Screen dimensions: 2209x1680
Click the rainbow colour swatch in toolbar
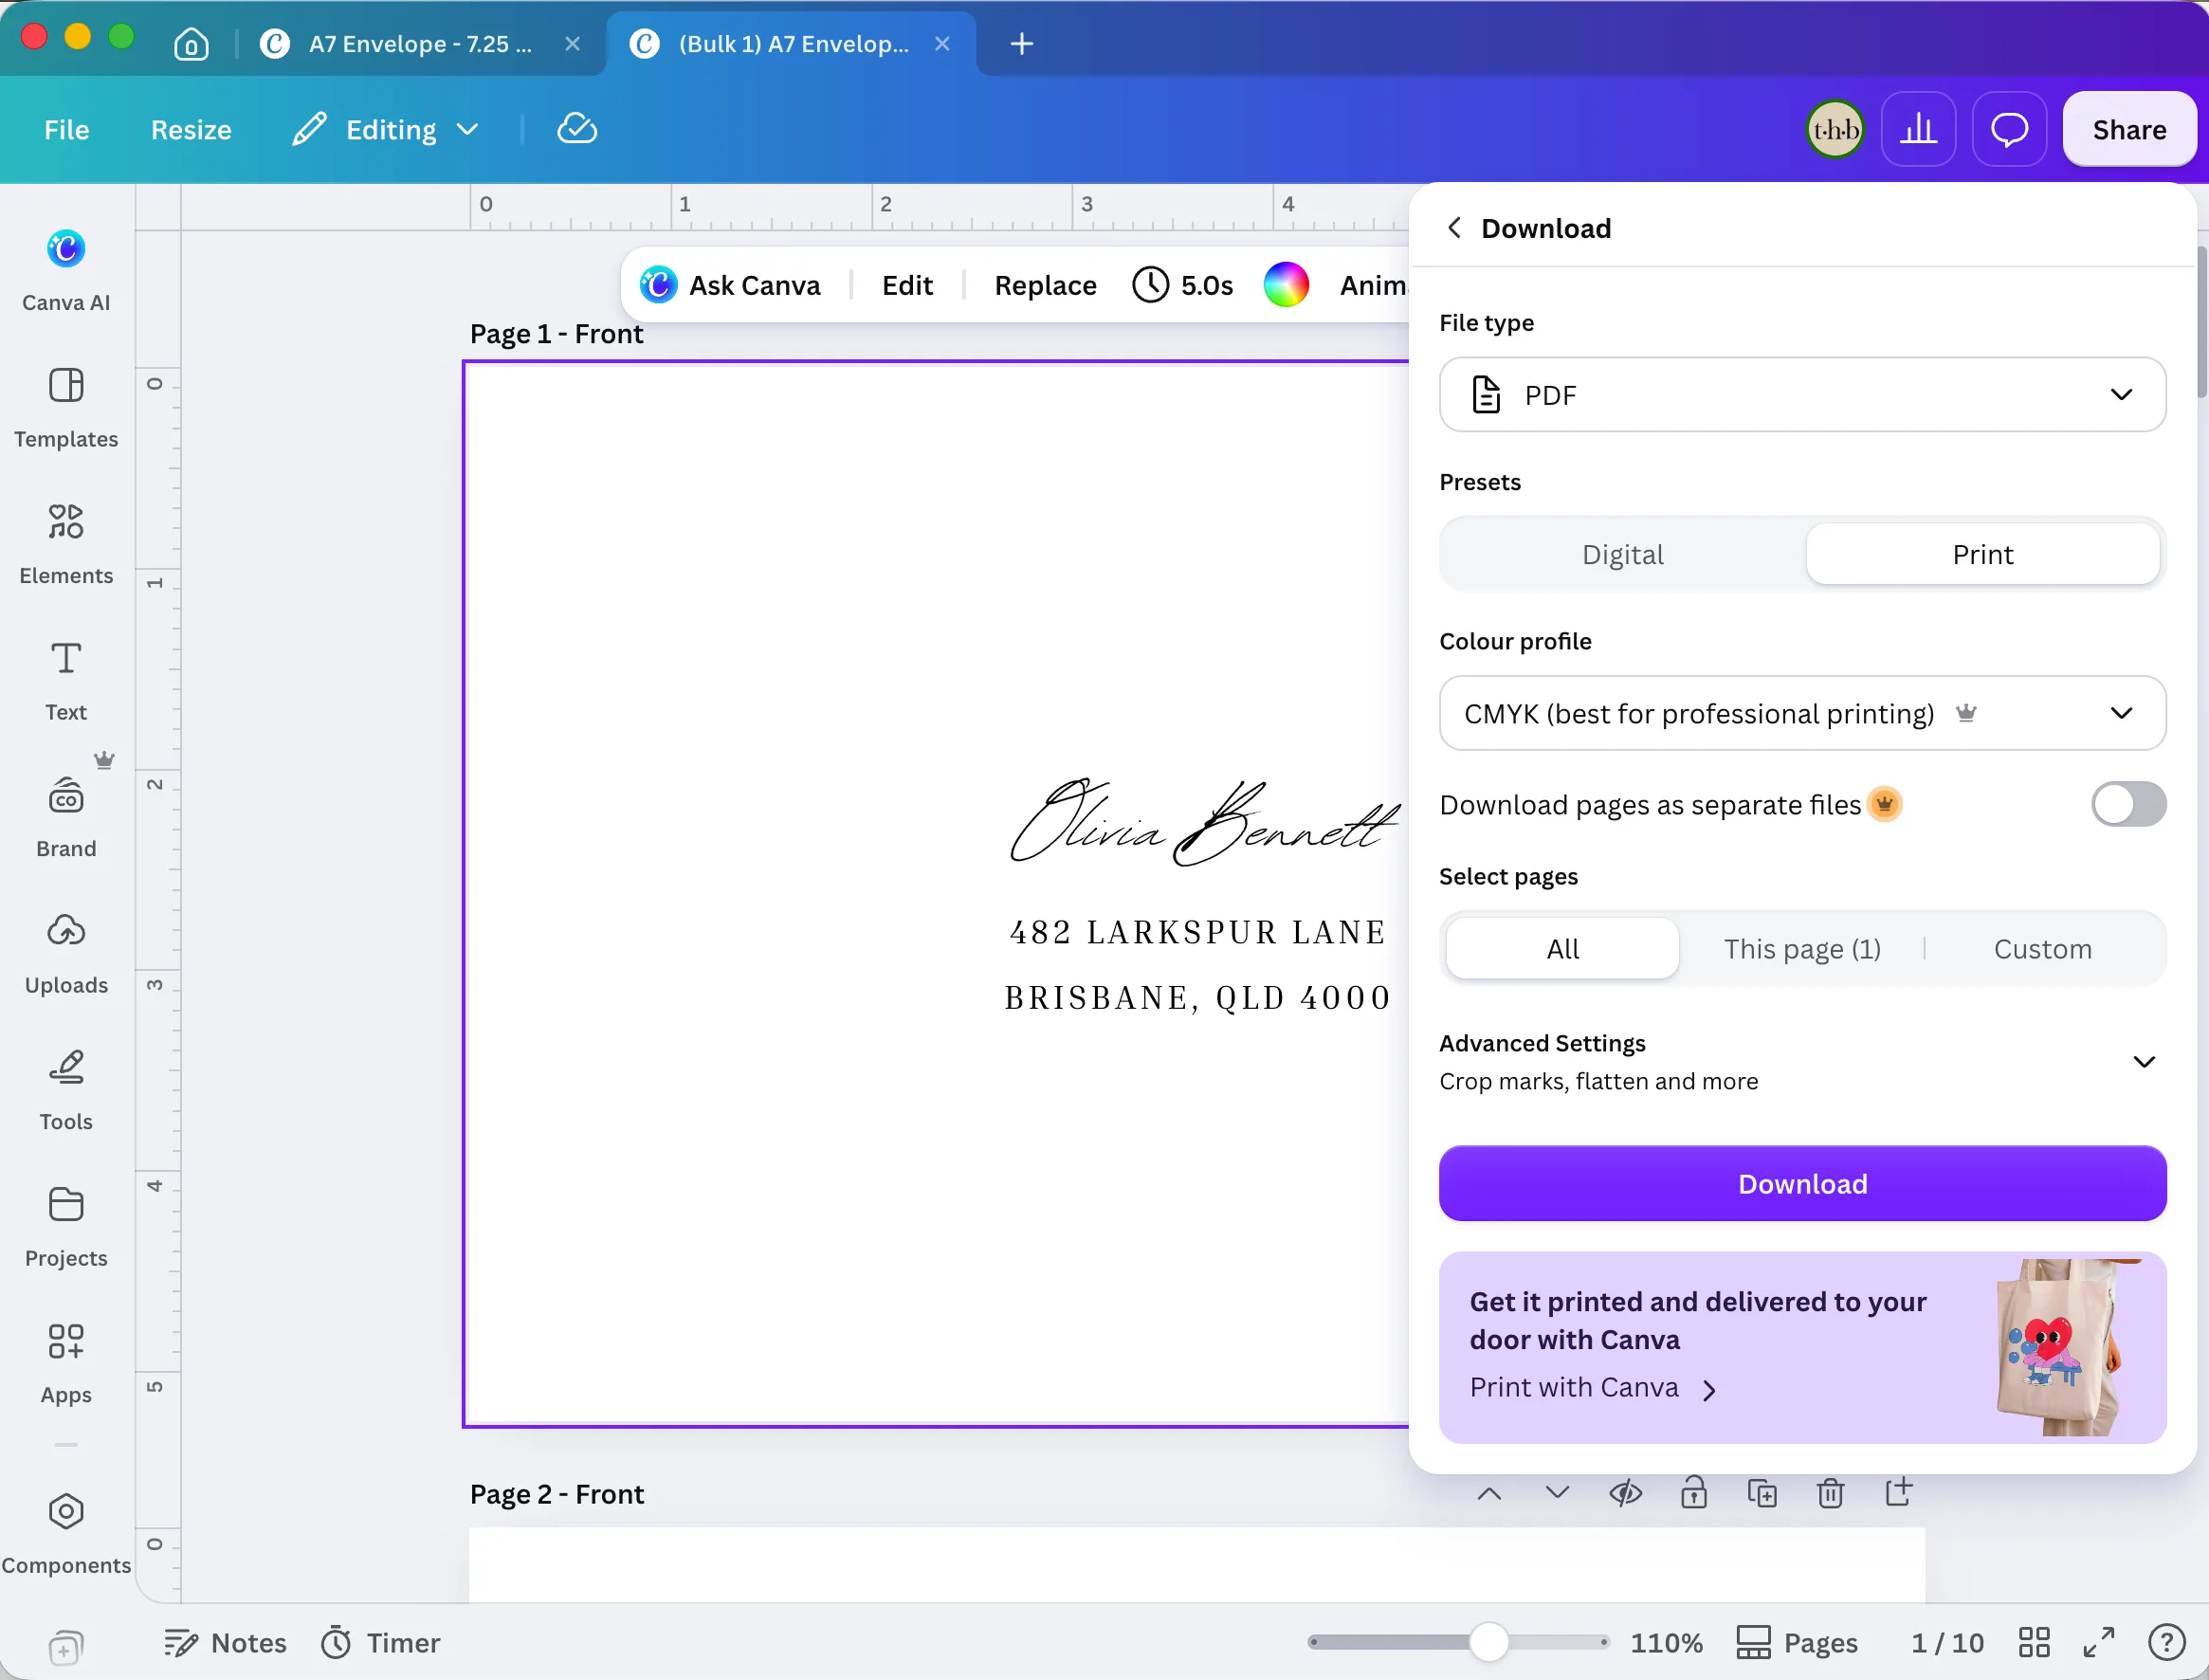(x=1286, y=285)
